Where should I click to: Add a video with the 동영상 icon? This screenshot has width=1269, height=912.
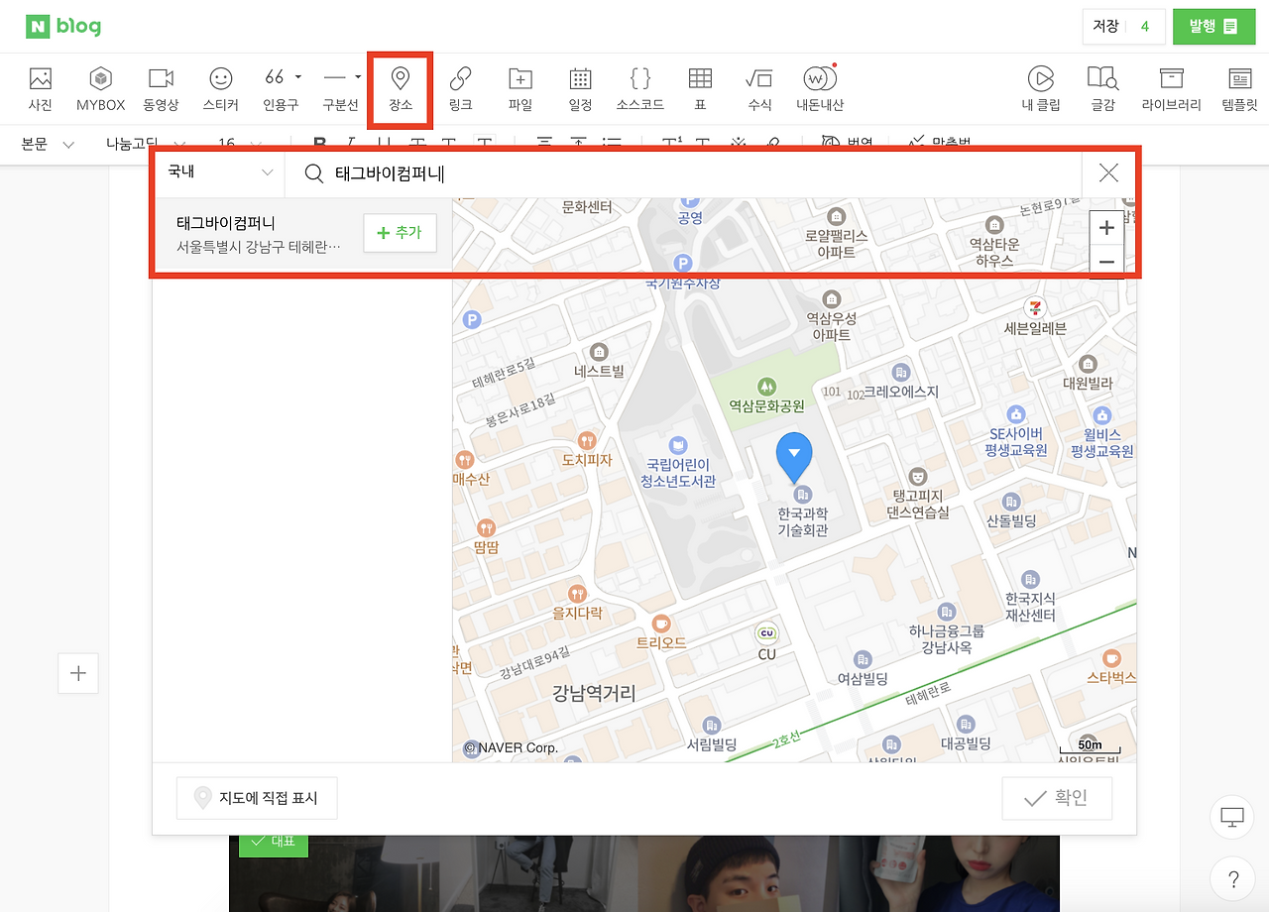pos(161,87)
